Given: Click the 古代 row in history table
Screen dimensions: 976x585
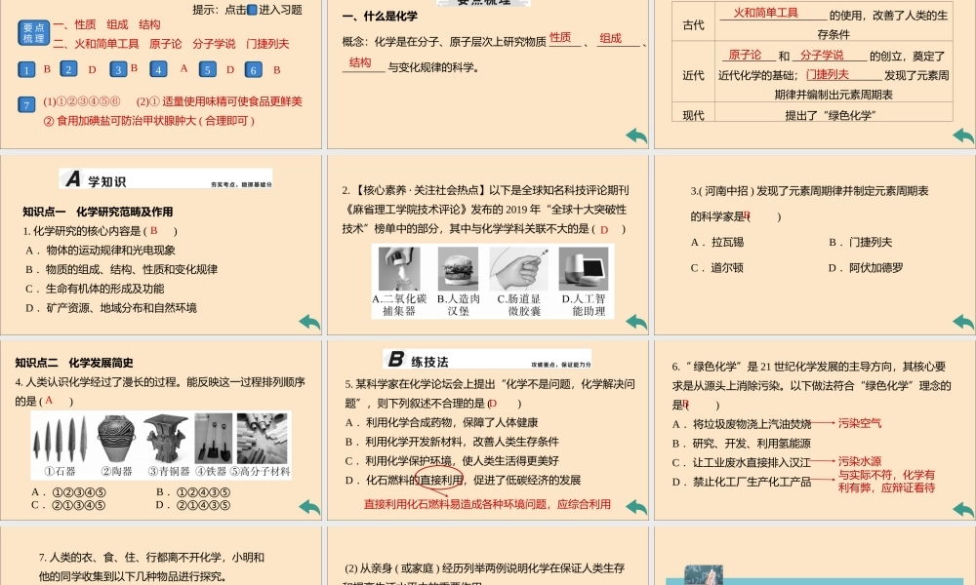Looking at the screenshot, I should pos(693,23).
